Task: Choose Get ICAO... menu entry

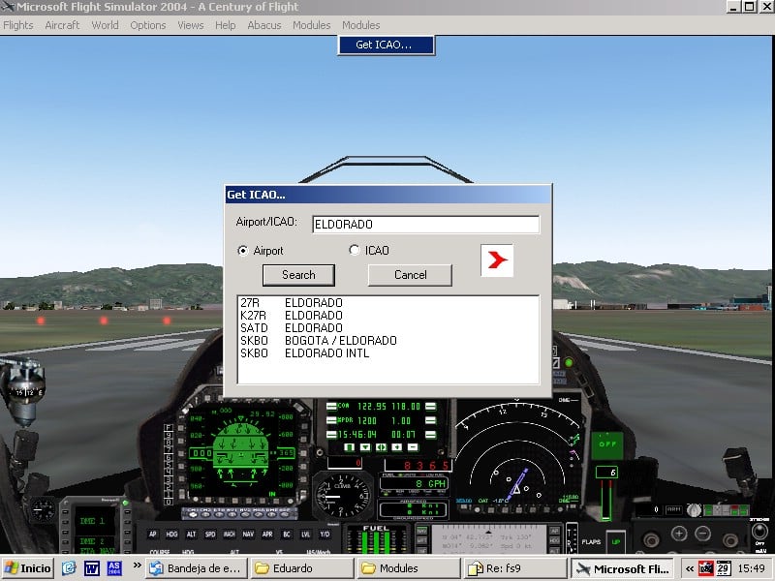Action: coord(385,45)
